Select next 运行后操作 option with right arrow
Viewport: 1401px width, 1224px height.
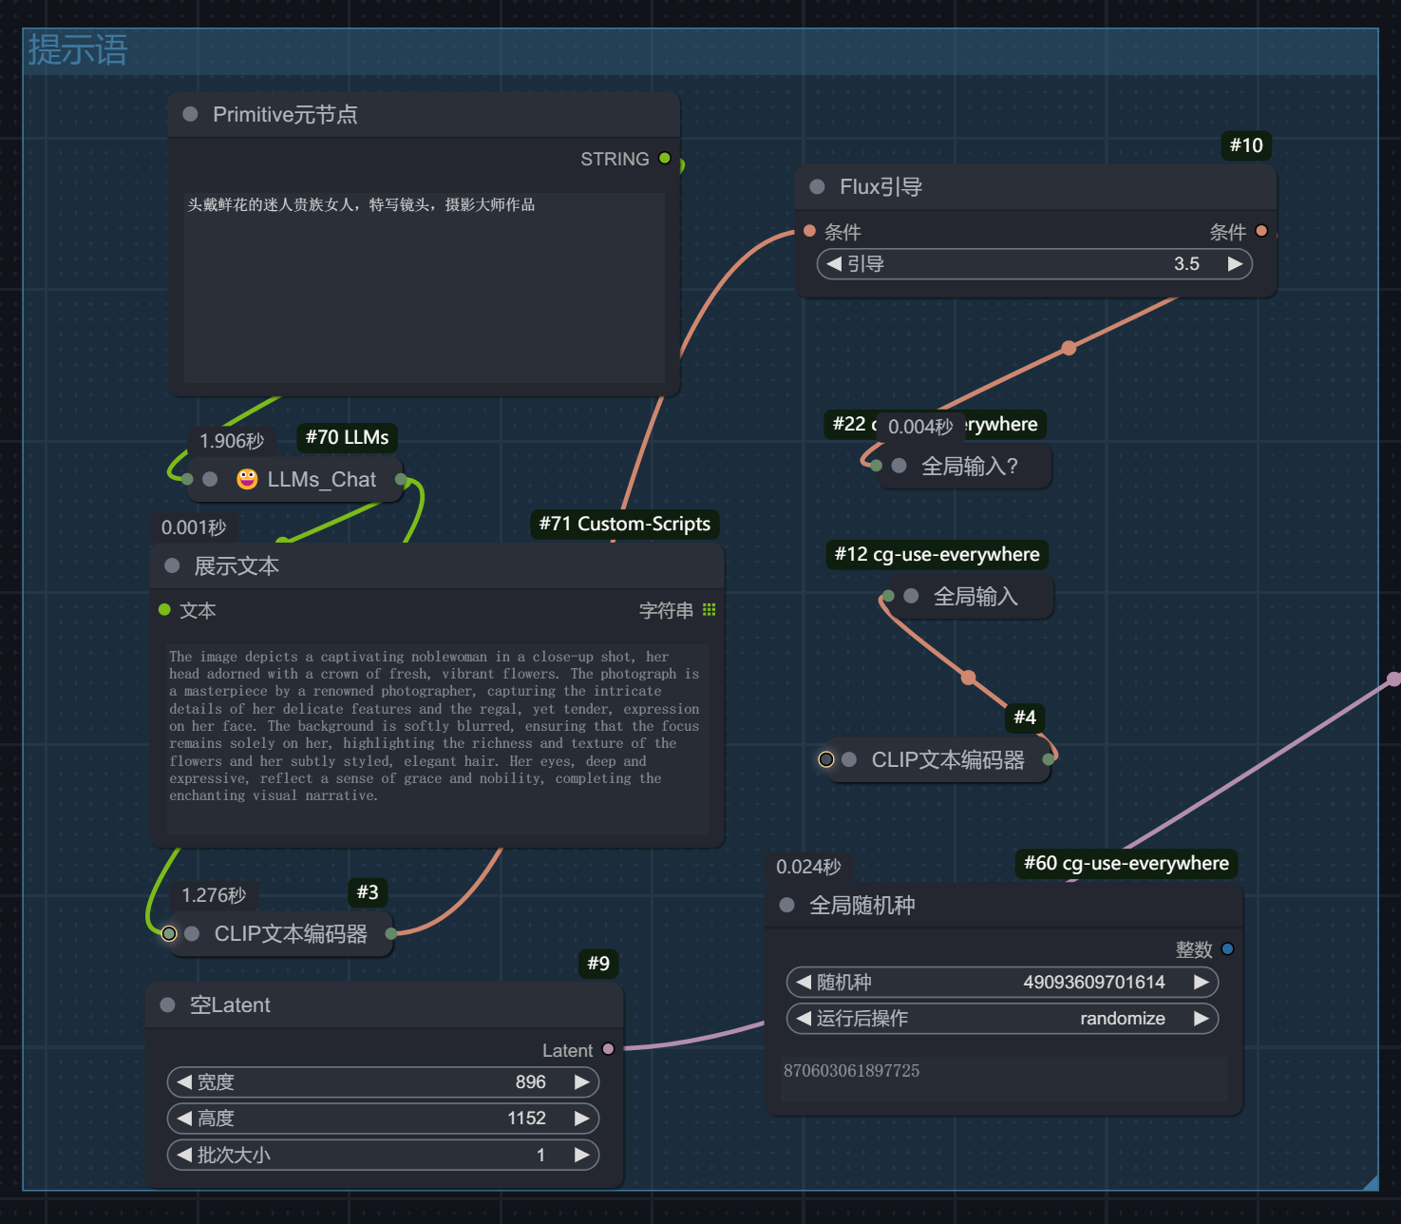coord(1202,1018)
